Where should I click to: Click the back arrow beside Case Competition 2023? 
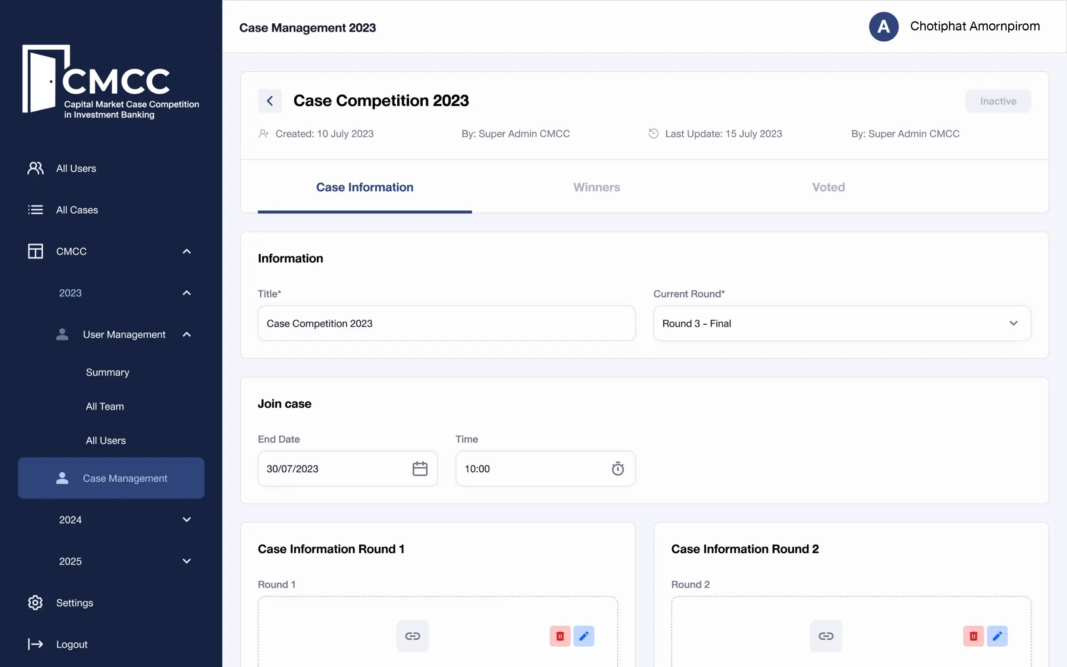pyautogui.click(x=269, y=100)
